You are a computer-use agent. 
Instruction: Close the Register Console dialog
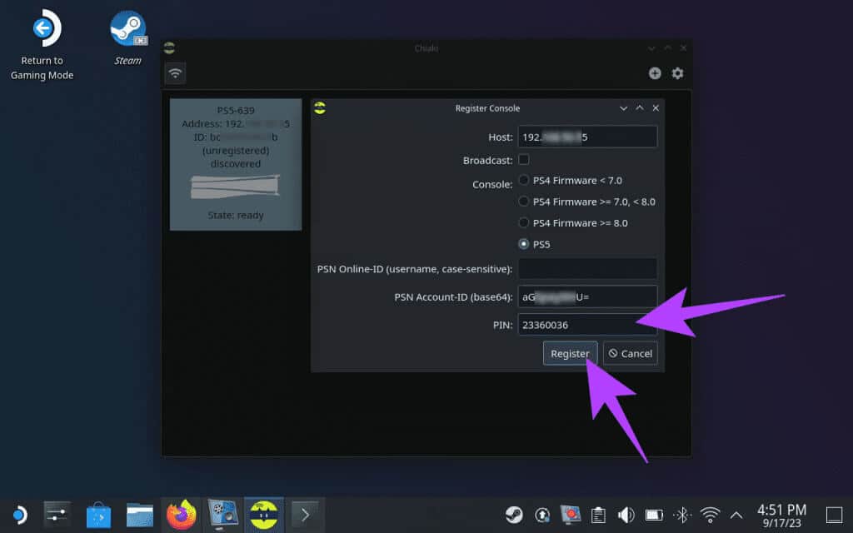[x=656, y=108]
